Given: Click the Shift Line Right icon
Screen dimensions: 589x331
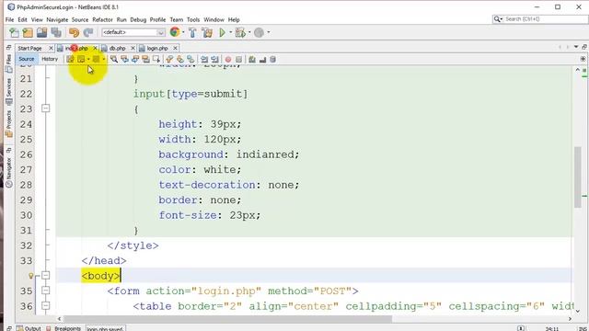Looking at the screenshot, I should click(x=214, y=59).
